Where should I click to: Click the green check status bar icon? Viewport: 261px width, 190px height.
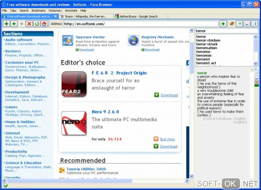[6, 185]
